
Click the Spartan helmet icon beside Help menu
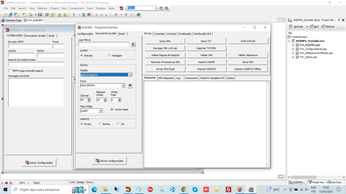tap(121, 8)
